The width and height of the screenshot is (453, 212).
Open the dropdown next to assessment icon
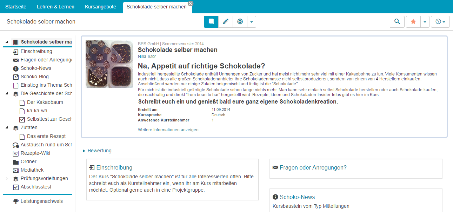(x=252, y=22)
